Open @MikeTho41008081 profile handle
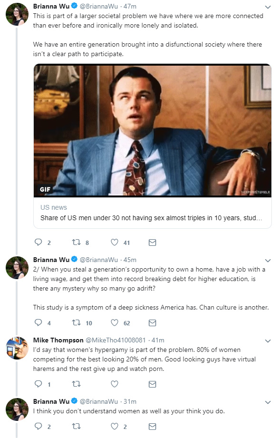This screenshot has height=438, width=279. (x=115, y=340)
